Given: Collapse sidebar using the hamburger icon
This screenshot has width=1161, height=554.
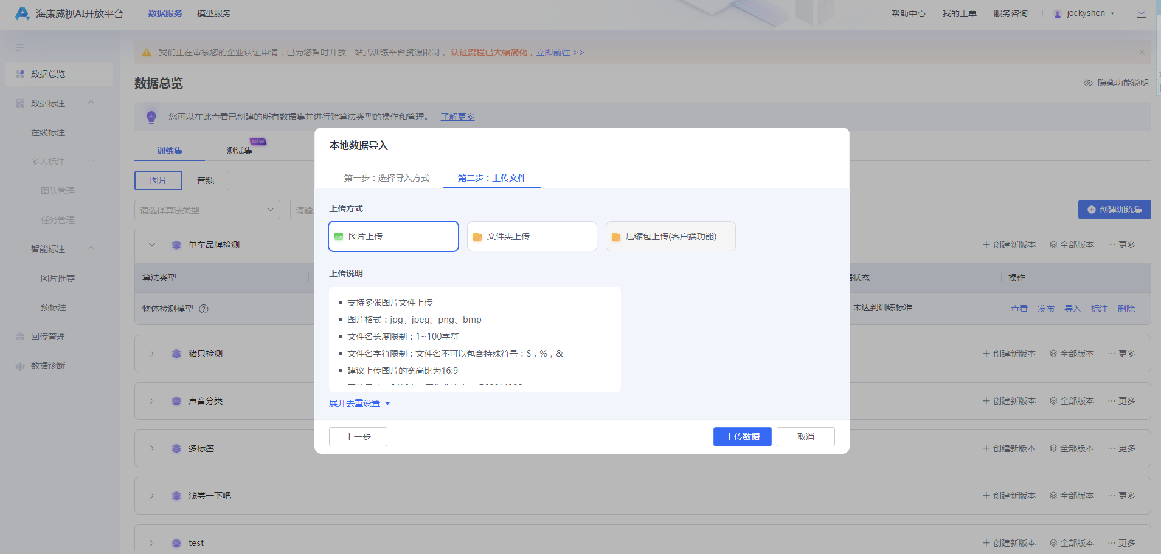Looking at the screenshot, I should [20, 47].
